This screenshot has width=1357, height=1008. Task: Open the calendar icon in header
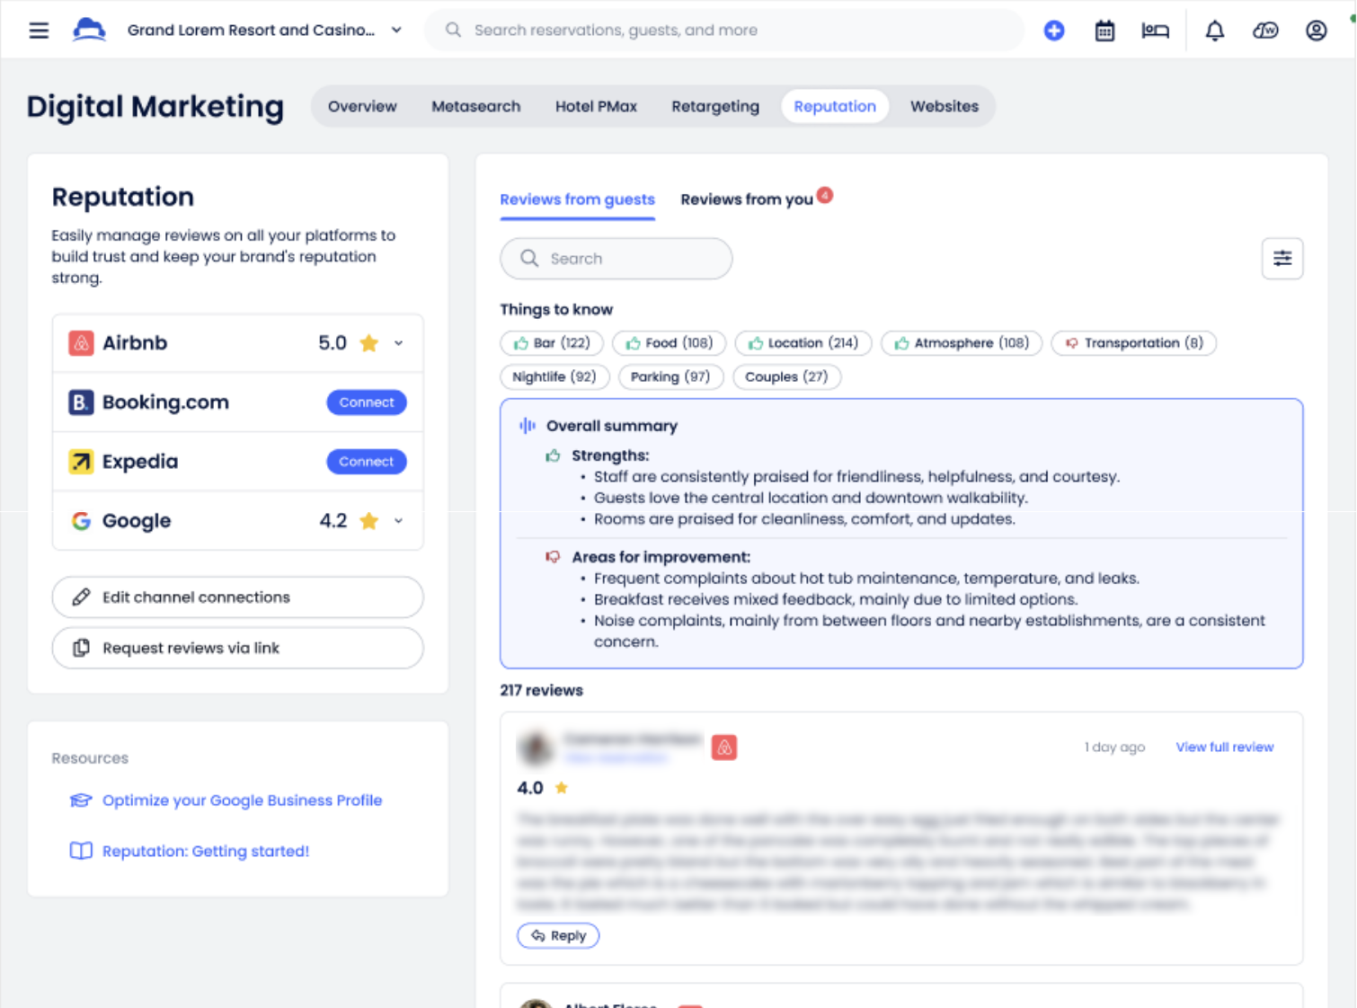1104,31
